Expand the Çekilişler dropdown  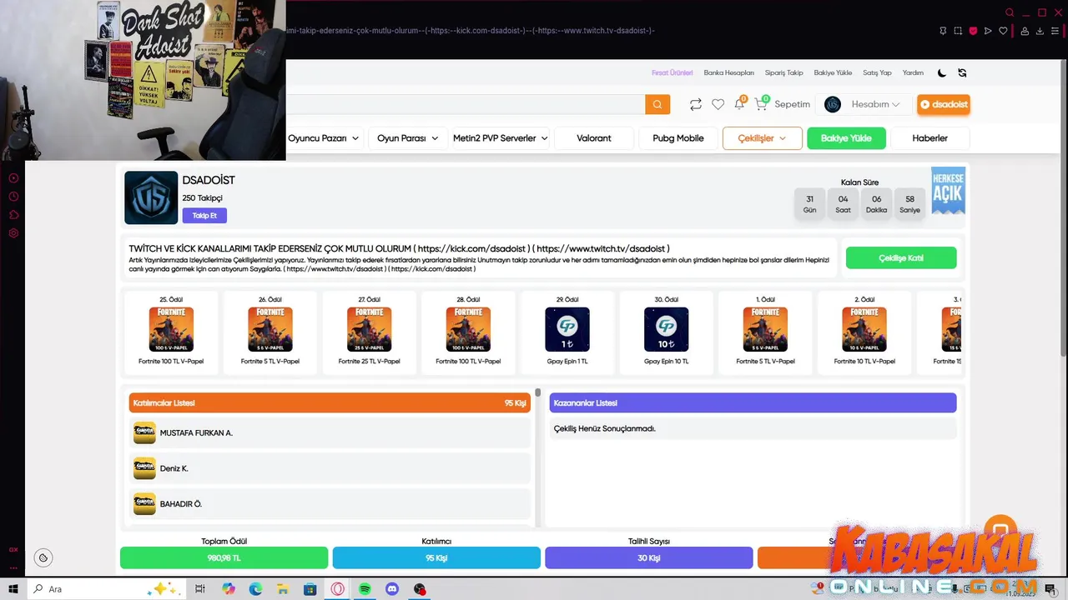tap(763, 138)
